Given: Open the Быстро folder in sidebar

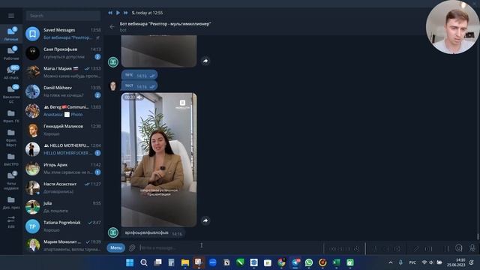Looking at the screenshot, I should click(x=11, y=160).
